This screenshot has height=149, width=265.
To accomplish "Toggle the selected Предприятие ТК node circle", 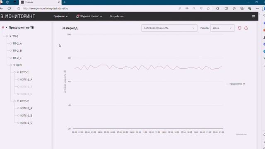I will pyautogui.click(x=3, y=27).
